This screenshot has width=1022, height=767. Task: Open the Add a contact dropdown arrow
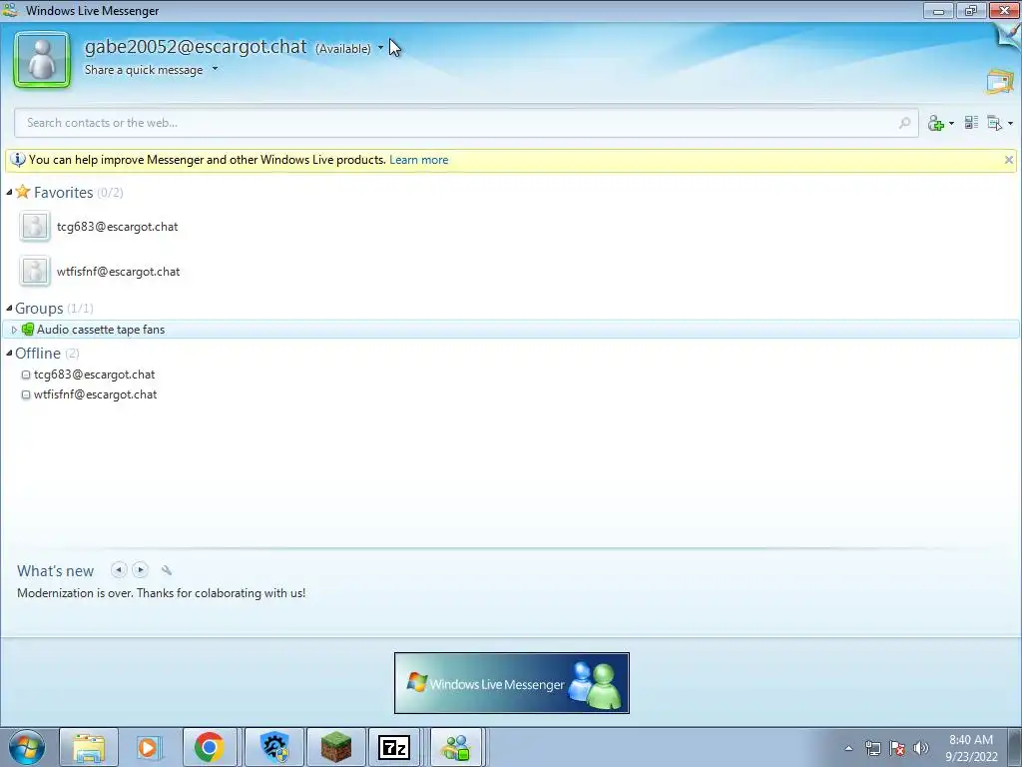coord(951,123)
